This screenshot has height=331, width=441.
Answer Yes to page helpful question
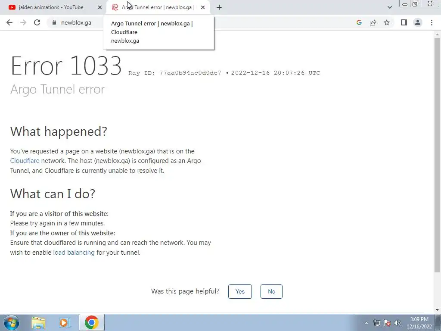pyautogui.click(x=240, y=291)
